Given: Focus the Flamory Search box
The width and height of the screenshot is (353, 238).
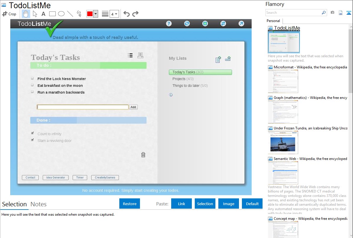Looking at the screenshot, I should (293, 13).
